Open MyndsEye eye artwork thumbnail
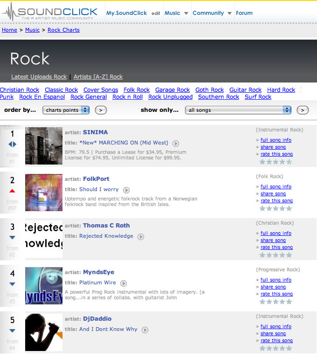Image resolution: width=317 pixels, height=358 pixels. 44,286
